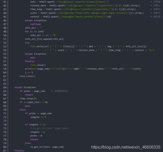This screenshot has width=163, height=152.
Task: Click 'except Exception:' on line 46
Action: tap(36, 20)
